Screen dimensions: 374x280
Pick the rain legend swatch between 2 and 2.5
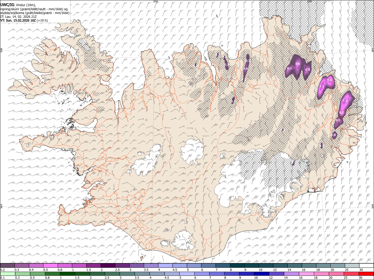click(97, 274)
